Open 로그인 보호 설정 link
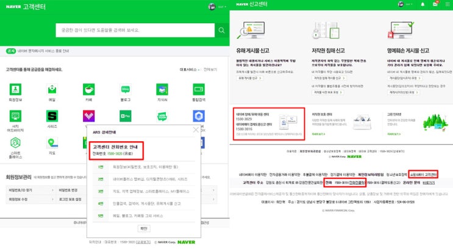453x249 pixels. coord(71,199)
